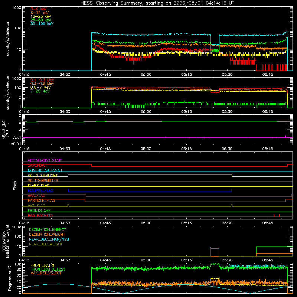
Task: Click the AAZ_FLAG pulse near 04:31
Action: [x=68, y=206]
